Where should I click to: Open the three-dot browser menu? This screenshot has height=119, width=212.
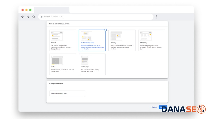click(156, 17)
